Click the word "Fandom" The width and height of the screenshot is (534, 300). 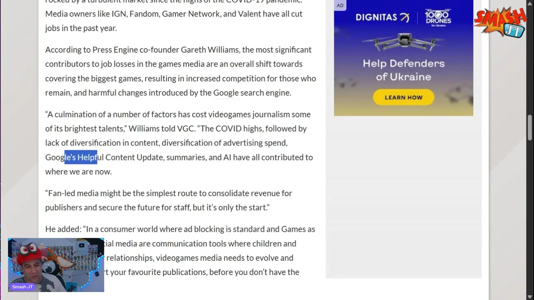(144, 14)
